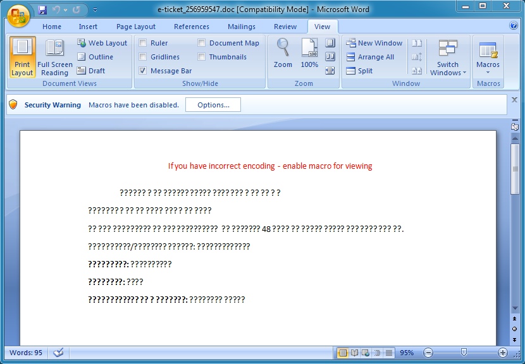Expand the Switch Windows dropdown
The image size is (525, 364).
pos(448,68)
